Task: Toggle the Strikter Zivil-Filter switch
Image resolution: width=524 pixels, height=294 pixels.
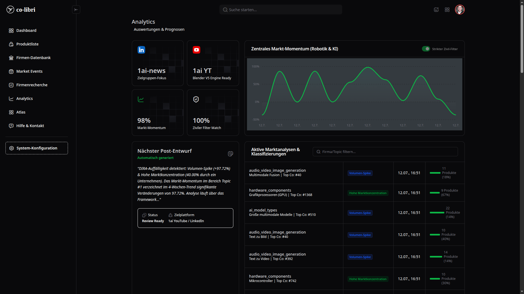Action: (426, 49)
